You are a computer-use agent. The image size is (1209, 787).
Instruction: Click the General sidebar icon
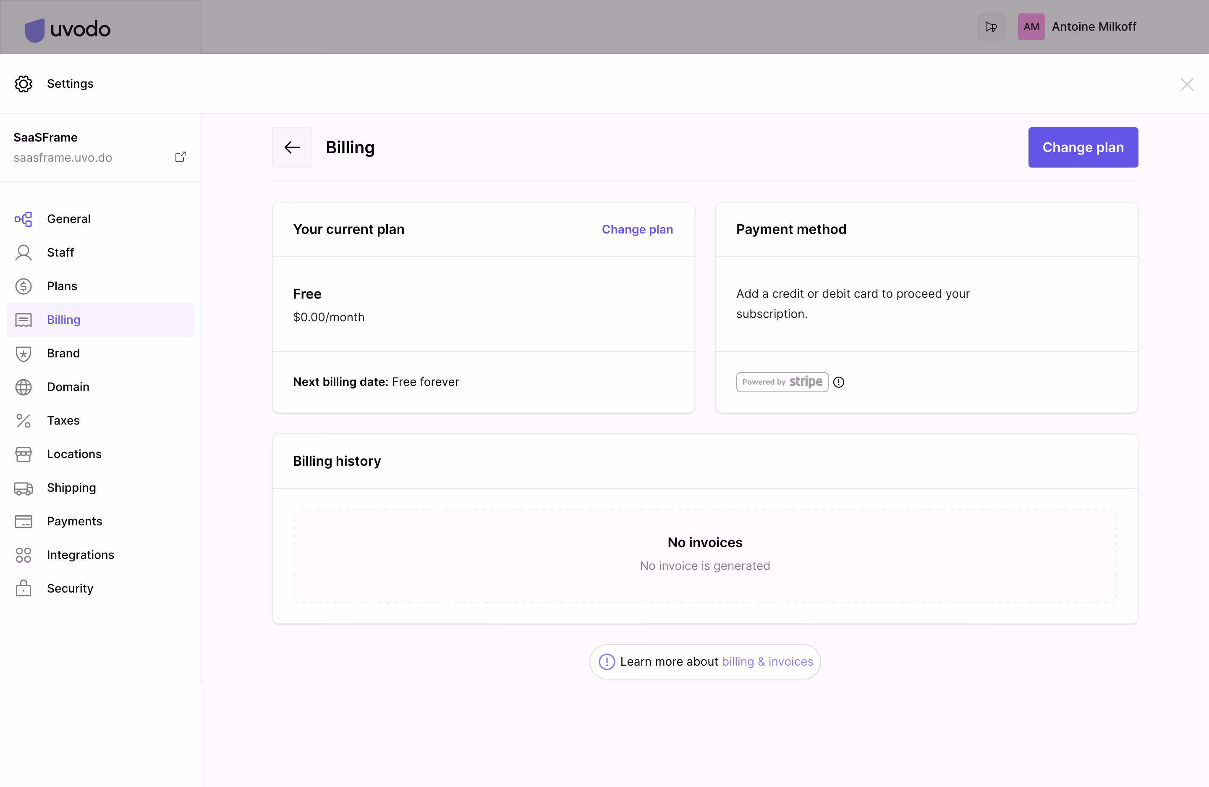pyautogui.click(x=24, y=219)
